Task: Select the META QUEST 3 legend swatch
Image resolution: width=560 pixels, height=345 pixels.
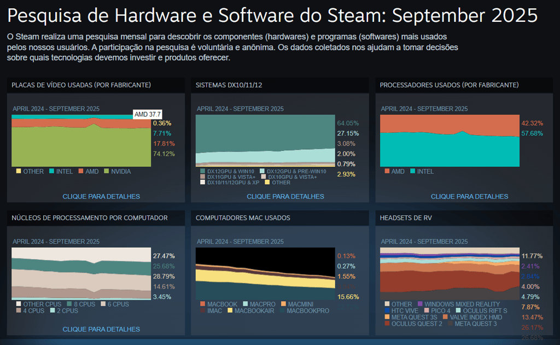Action: [450, 323]
